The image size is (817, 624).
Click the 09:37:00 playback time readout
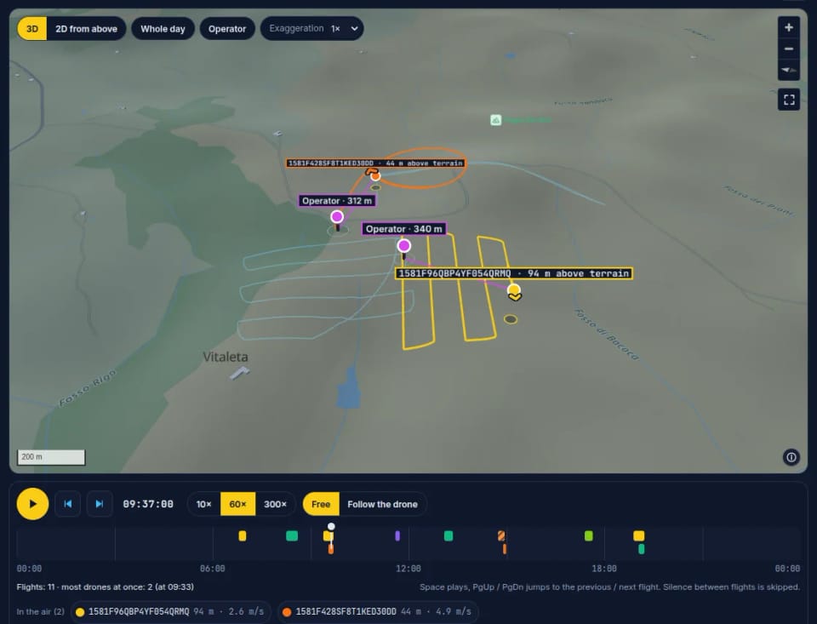click(148, 504)
